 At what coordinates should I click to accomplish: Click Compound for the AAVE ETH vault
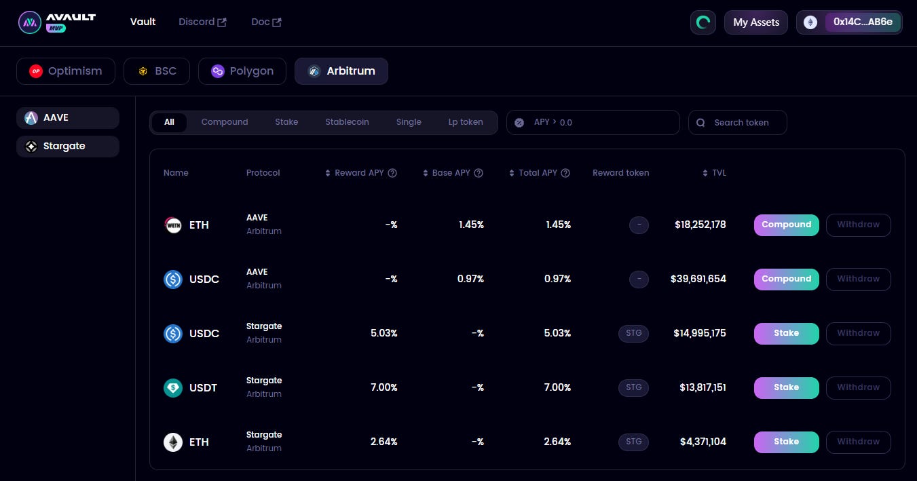[x=786, y=225]
